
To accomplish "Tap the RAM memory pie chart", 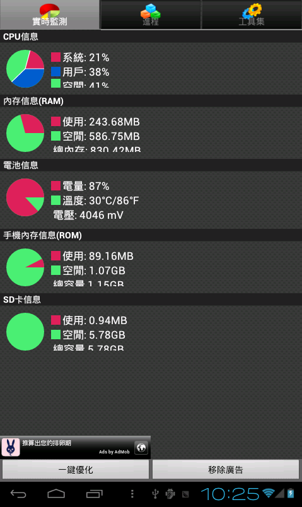I will pyautogui.click(x=25, y=133).
